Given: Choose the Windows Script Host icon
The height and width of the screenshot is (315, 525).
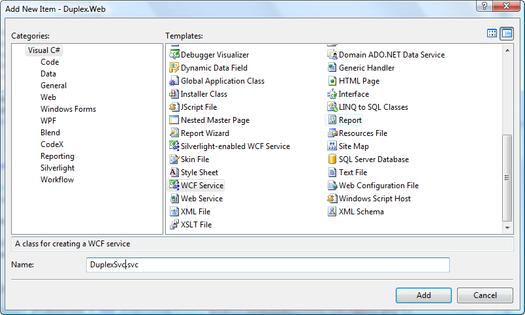Looking at the screenshot, I should (332, 198).
